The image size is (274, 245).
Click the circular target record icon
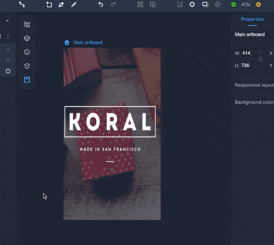[218, 4]
